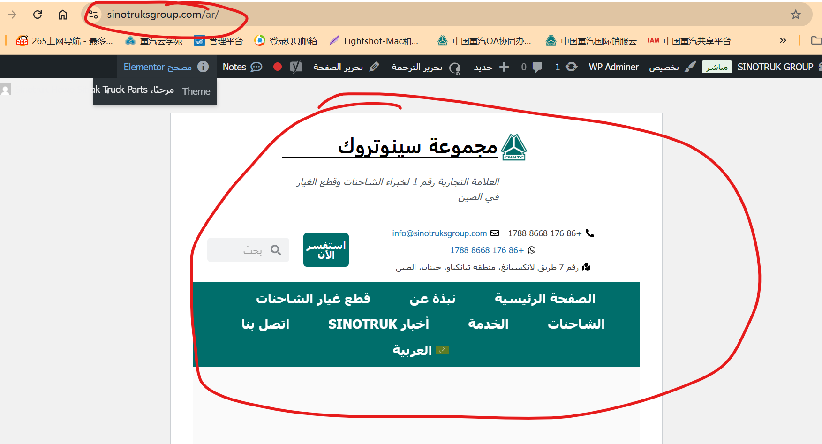Screen dimensions: 822x444
Task: Open all bookmarks folder icon
Action: (816, 41)
